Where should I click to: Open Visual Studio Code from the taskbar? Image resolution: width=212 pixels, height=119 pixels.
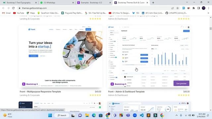coord(142,115)
